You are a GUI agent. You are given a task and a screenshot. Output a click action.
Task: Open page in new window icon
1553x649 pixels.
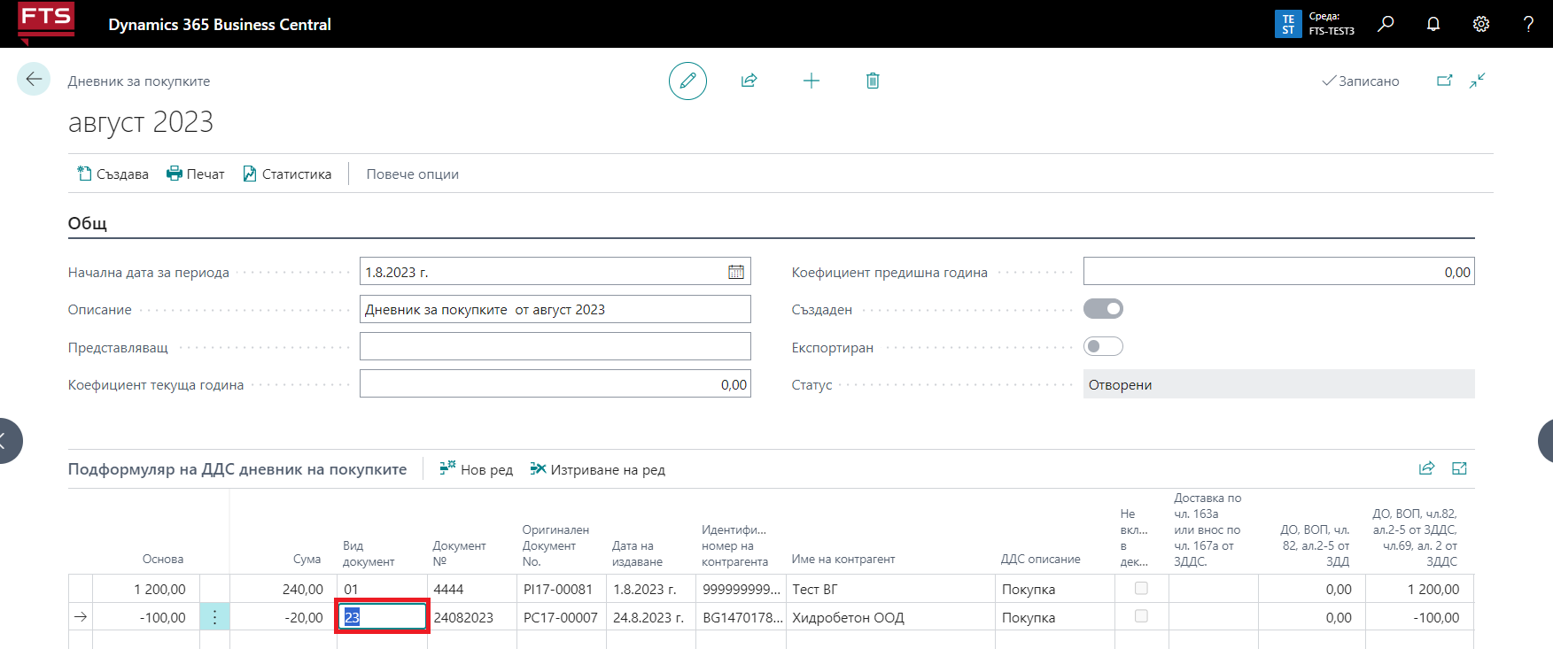click(1445, 81)
